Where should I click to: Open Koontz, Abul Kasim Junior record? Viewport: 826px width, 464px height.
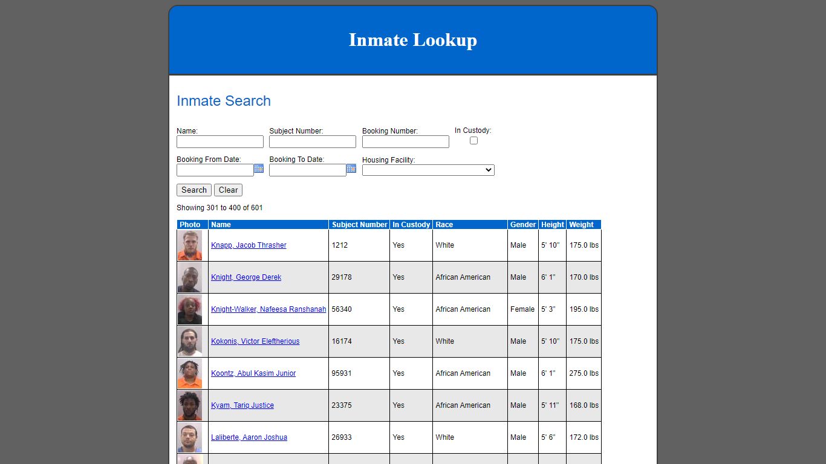coord(253,373)
